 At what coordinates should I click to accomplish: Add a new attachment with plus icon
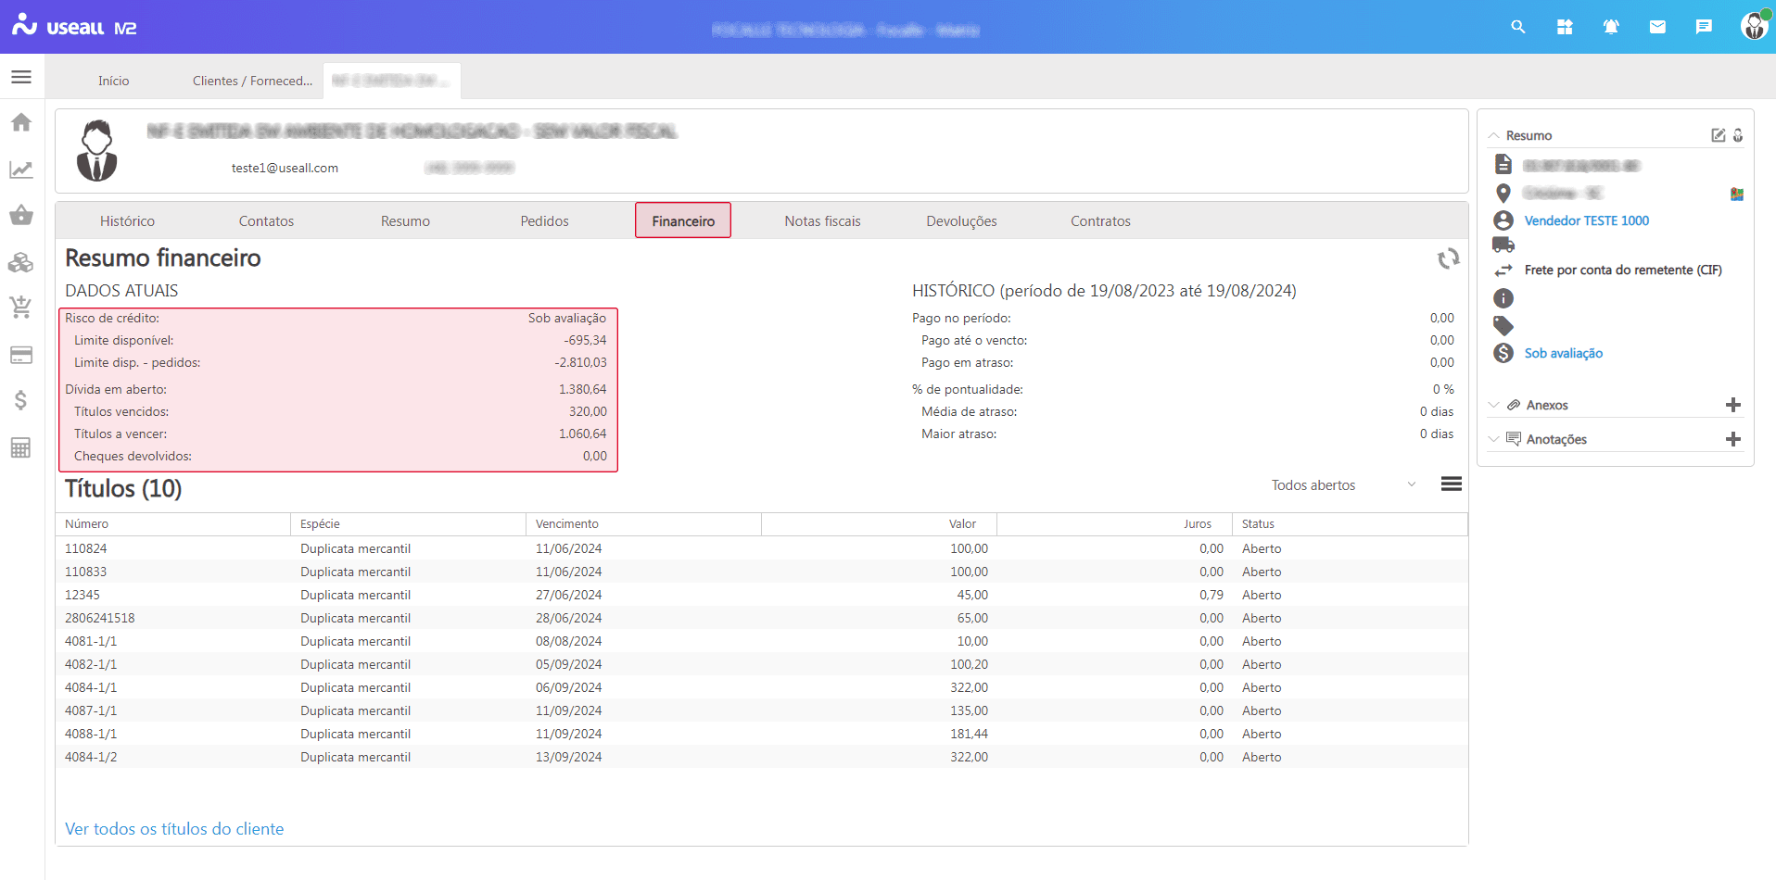[x=1732, y=405]
